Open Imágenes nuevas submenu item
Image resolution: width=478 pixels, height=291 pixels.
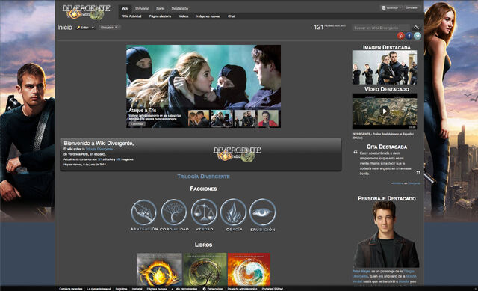208,16
